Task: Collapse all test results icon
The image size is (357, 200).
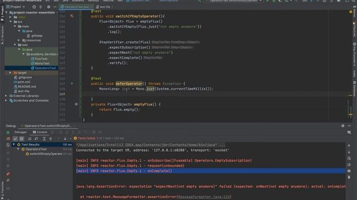Action: click(x=51, y=138)
